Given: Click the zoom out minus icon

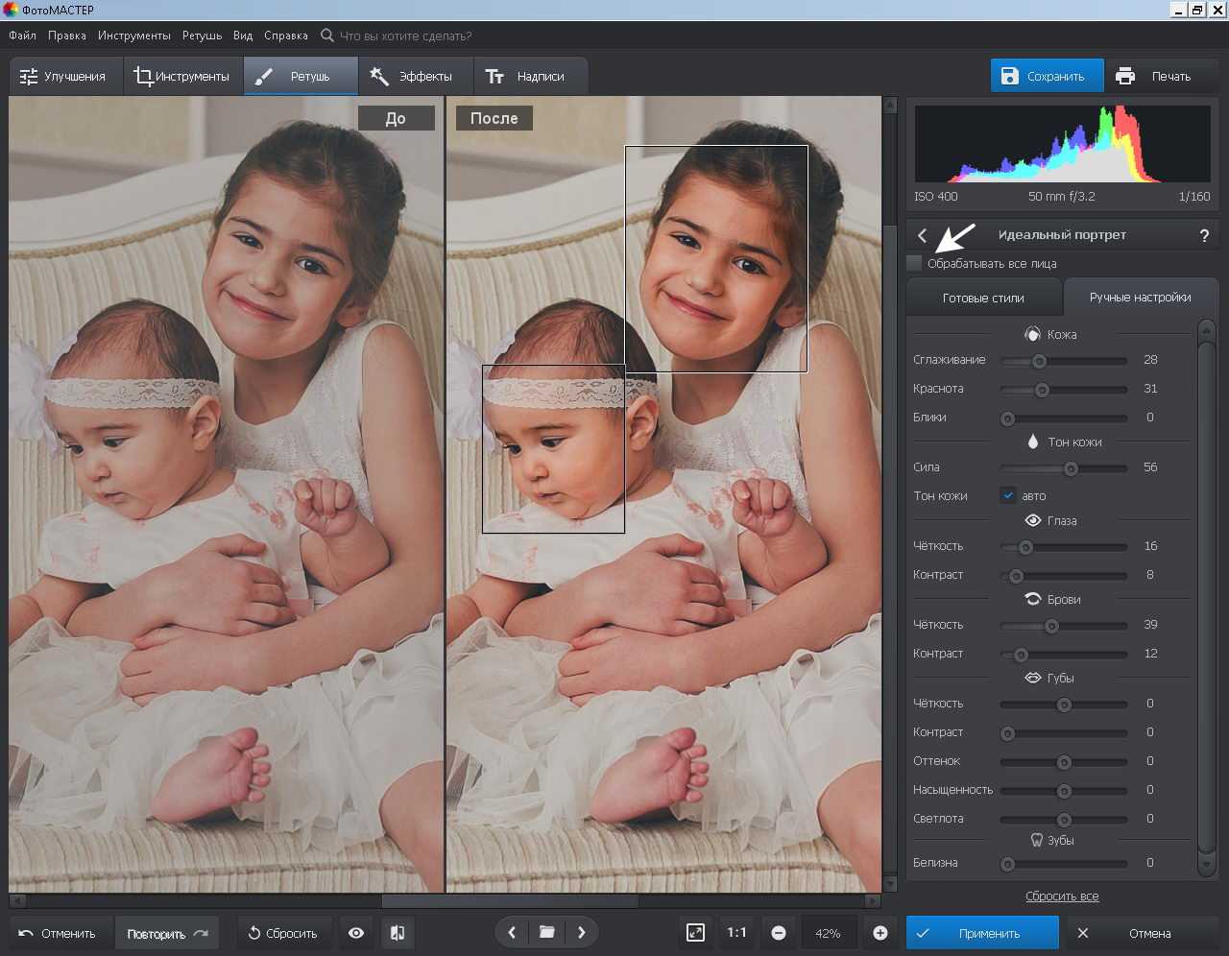Looking at the screenshot, I should 779,933.
